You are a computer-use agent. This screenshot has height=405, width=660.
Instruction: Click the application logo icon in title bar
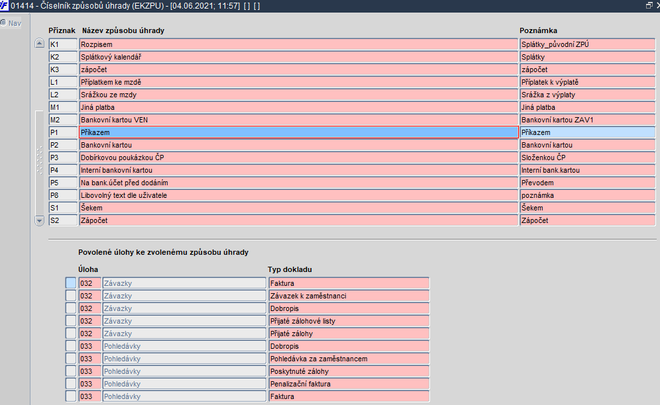tap(4, 5)
